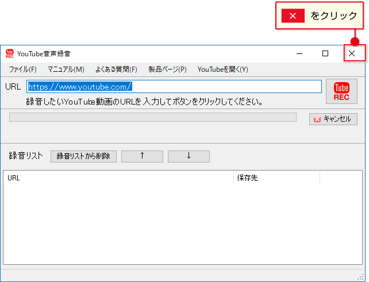Click 録音リストから削除 button
Image resolution: width=369 pixels, height=282 pixels.
click(x=83, y=156)
